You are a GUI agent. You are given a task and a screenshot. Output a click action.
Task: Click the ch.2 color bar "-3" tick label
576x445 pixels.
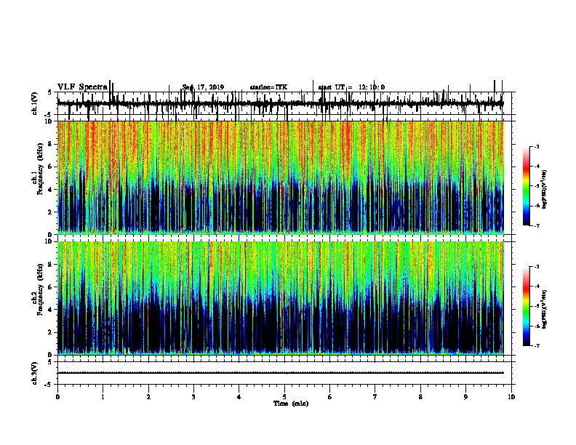coord(537,267)
